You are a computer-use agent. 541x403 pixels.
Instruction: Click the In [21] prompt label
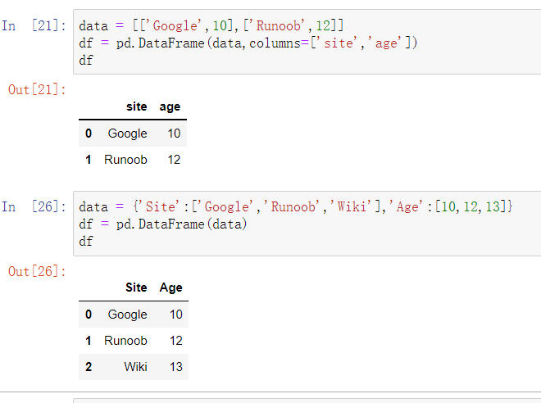[x=30, y=26]
